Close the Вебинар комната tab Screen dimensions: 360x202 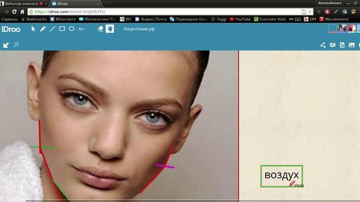point(46,4)
